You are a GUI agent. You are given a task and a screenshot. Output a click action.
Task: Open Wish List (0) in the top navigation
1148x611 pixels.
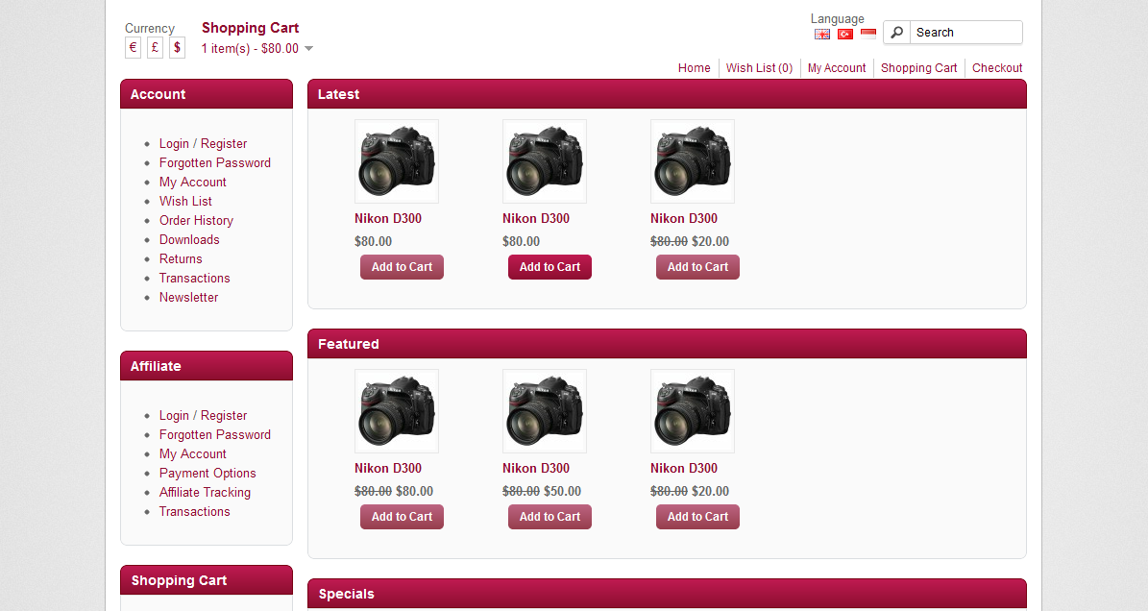click(x=759, y=68)
